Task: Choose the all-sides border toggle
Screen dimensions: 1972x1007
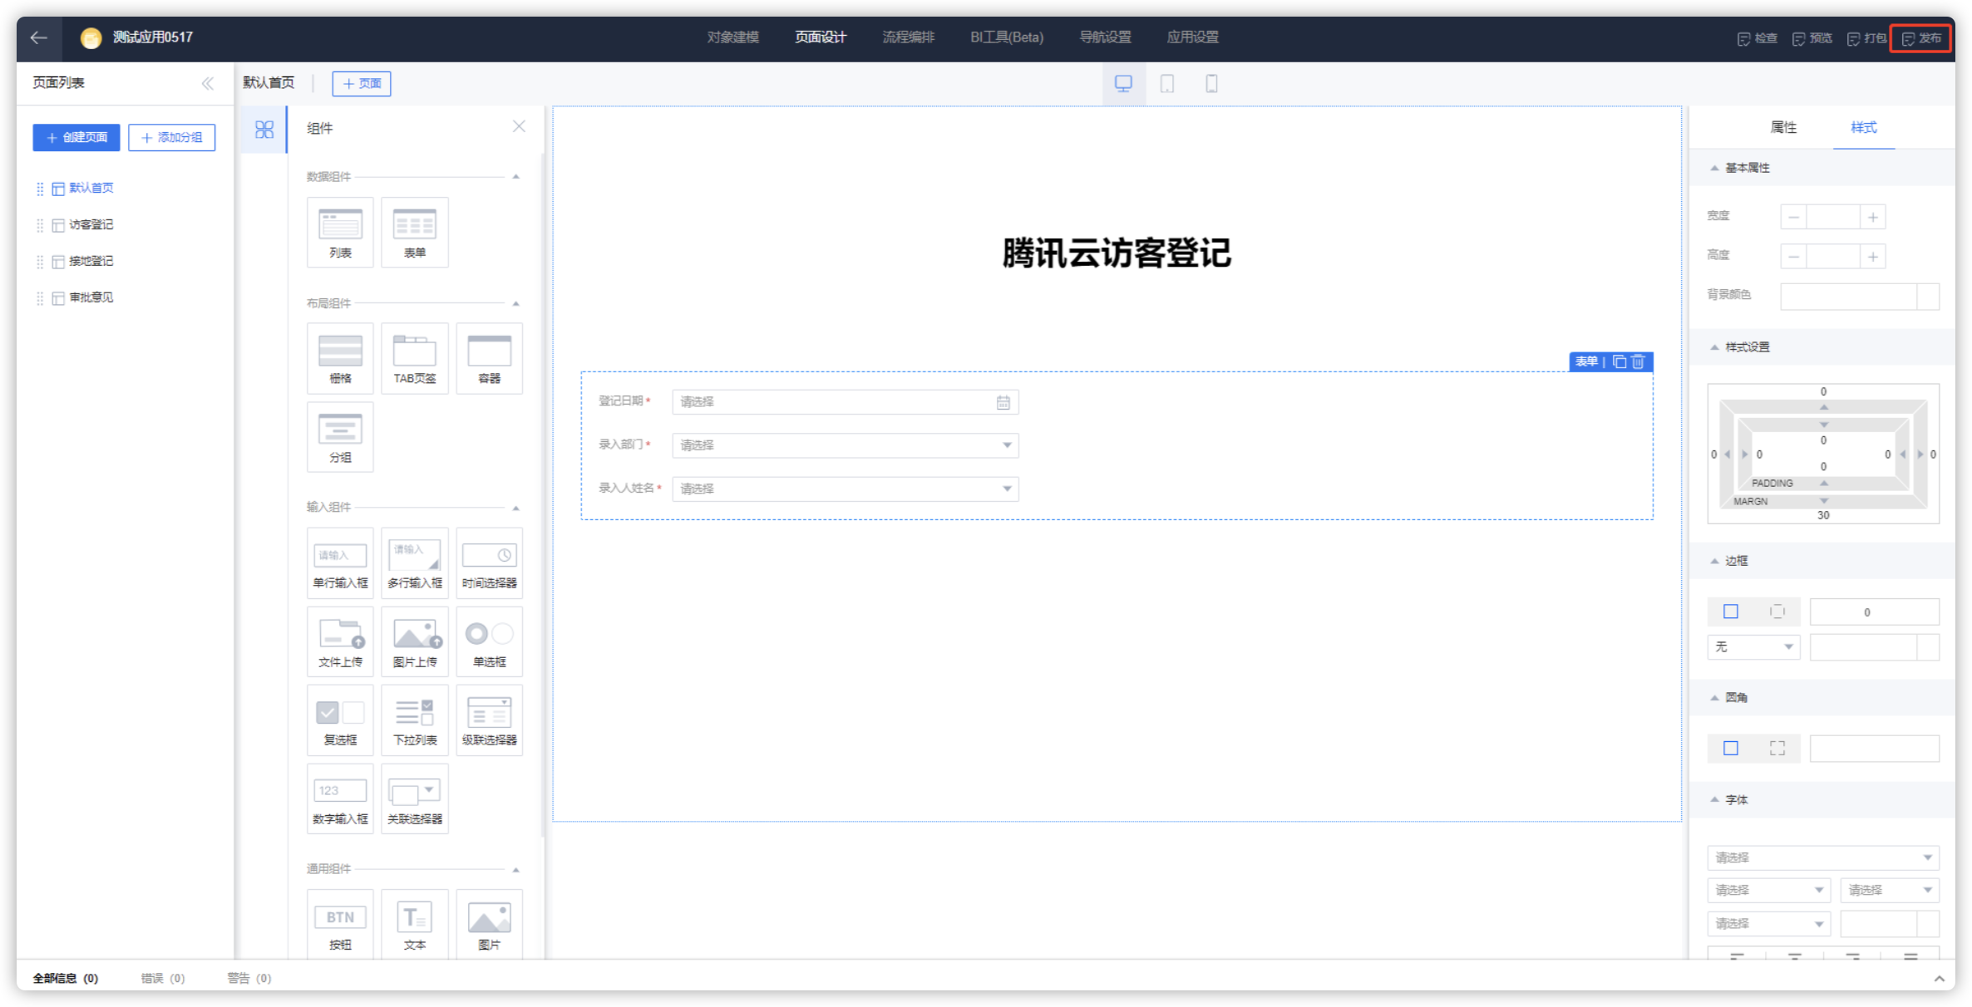Action: point(1731,612)
